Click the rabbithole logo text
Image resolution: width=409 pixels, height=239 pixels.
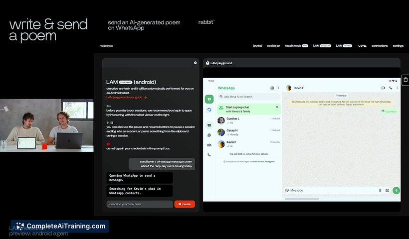click(106, 46)
